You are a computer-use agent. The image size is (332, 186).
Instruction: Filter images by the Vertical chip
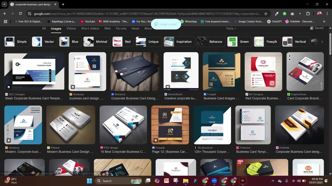296,42
